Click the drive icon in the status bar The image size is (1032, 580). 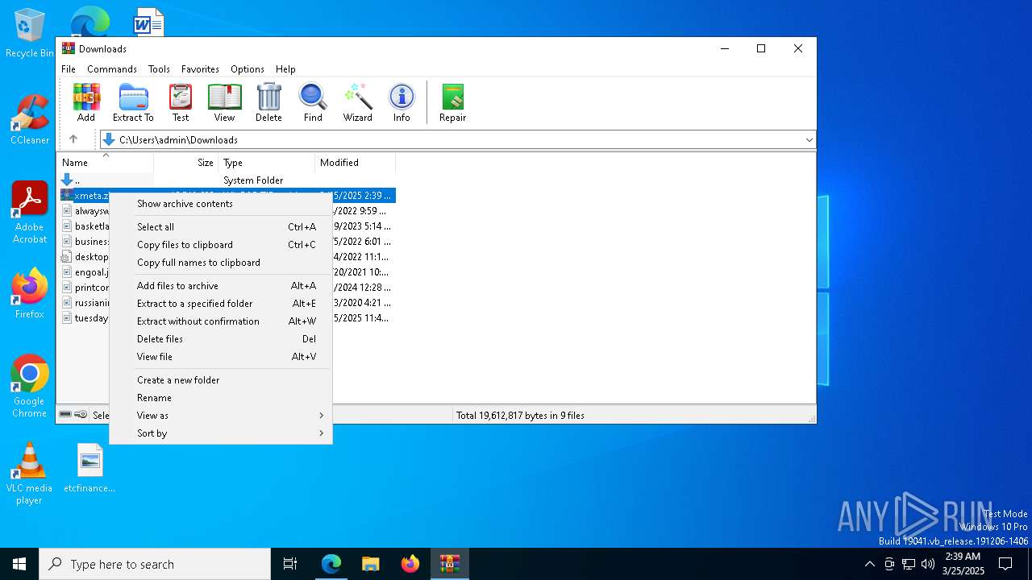coord(66,415)
